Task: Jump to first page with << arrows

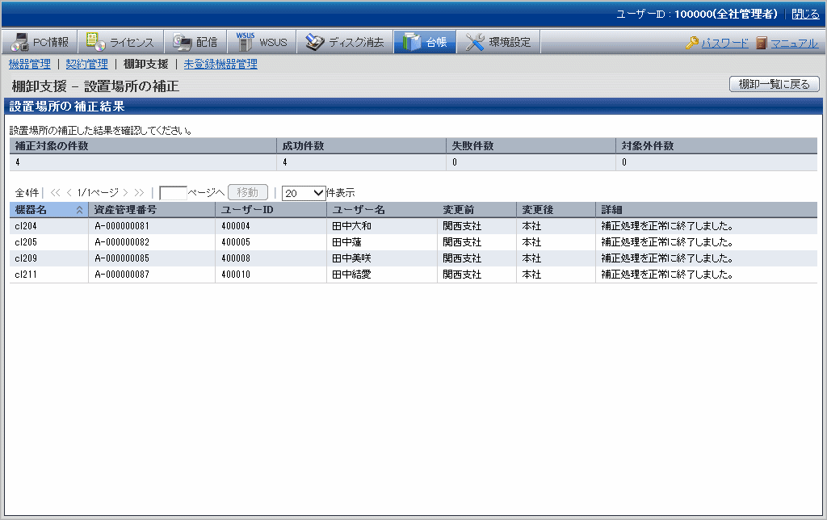Action: [55, 193]
